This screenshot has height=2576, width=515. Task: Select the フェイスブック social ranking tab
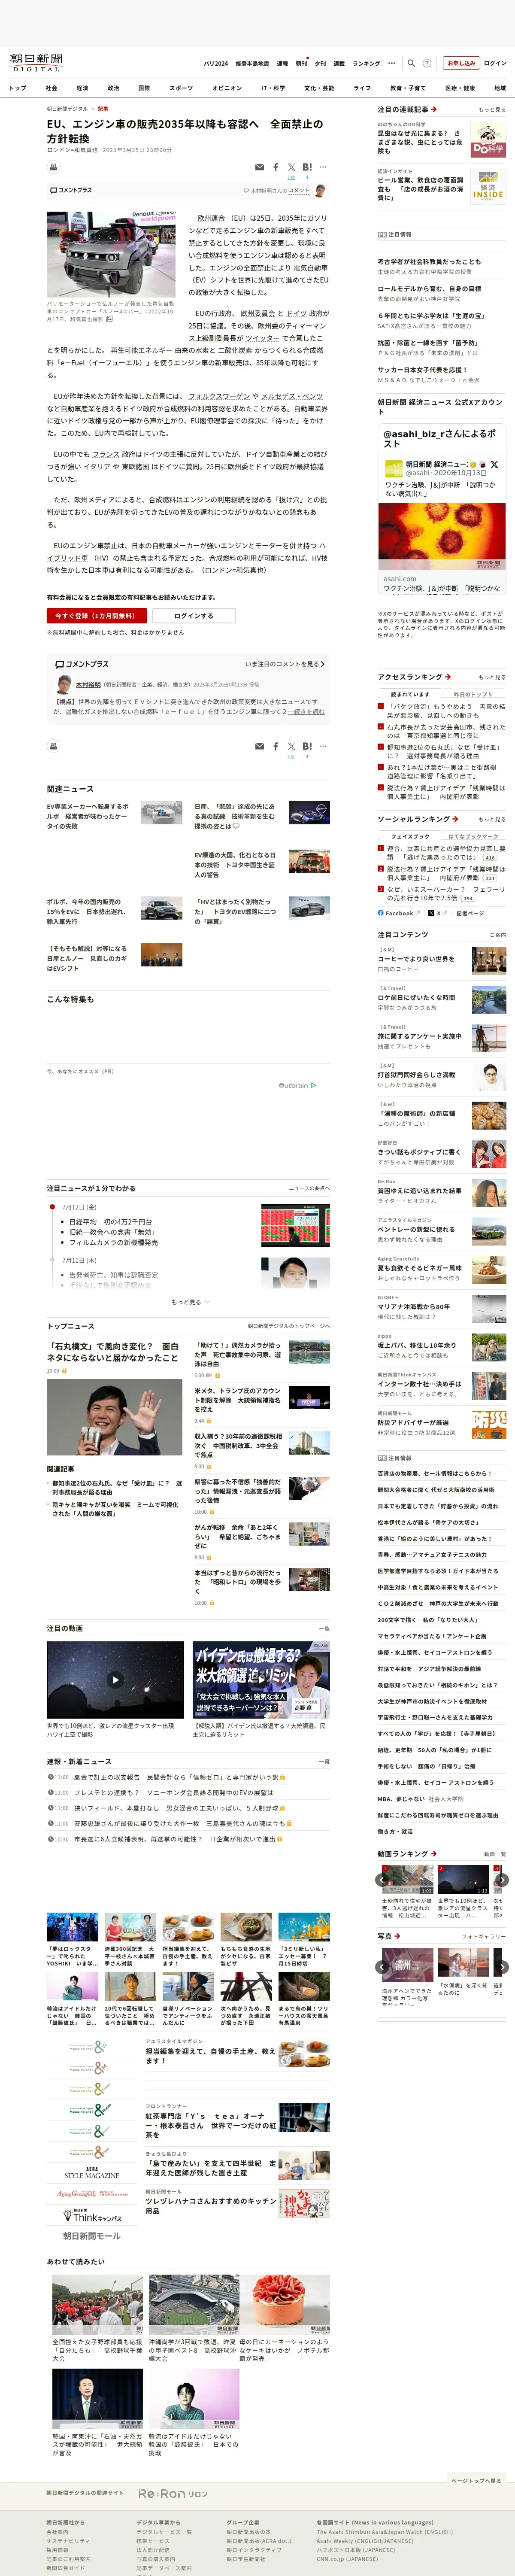click(x=410, y=836)
